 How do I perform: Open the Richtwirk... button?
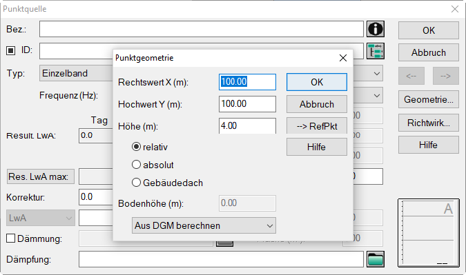[429, 123]
